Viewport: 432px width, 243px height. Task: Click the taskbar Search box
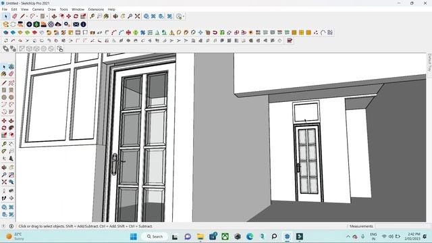pyautogui.click(x=155, y=237)
